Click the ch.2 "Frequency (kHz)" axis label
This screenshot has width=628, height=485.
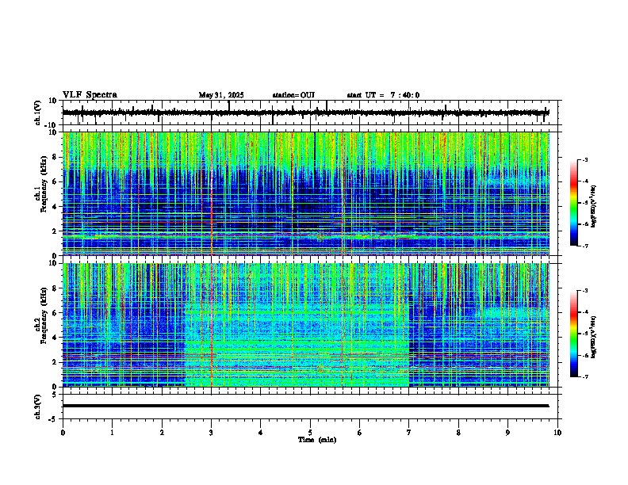44,315
